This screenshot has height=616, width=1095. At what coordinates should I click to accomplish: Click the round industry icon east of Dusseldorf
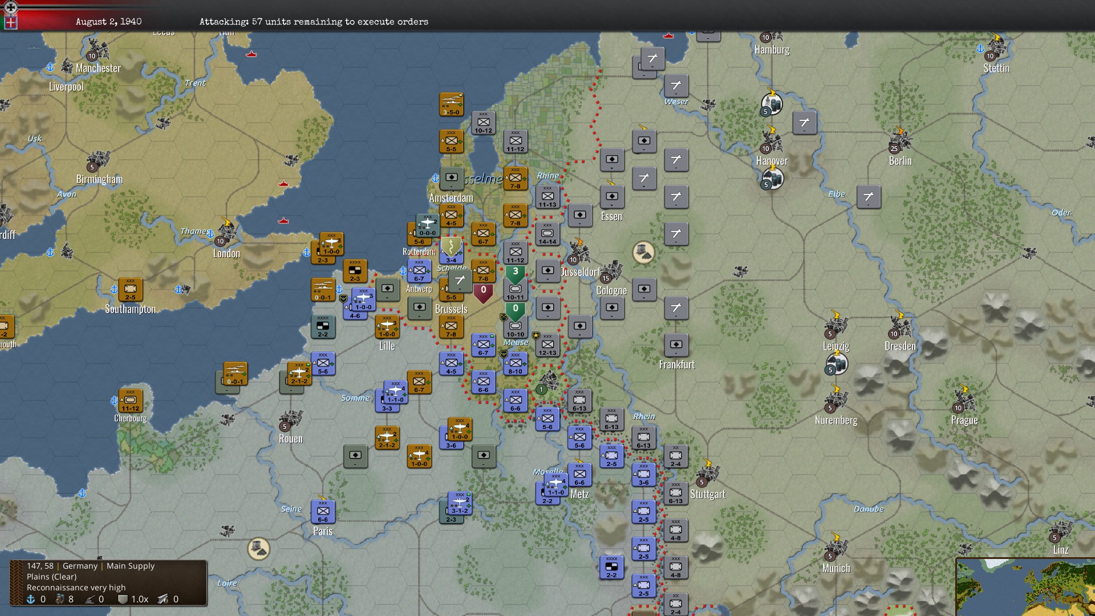(643, 252)
